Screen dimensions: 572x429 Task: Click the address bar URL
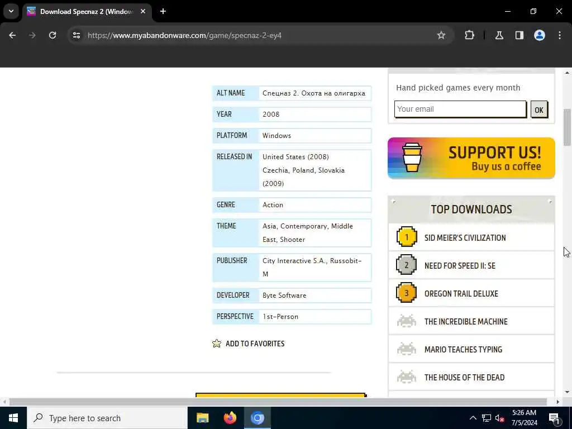coord(184,35)
